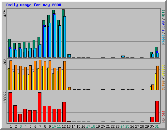Click the orange Sites bar for day 13
This screenshot has width=167, height=130.
[69, 88]
